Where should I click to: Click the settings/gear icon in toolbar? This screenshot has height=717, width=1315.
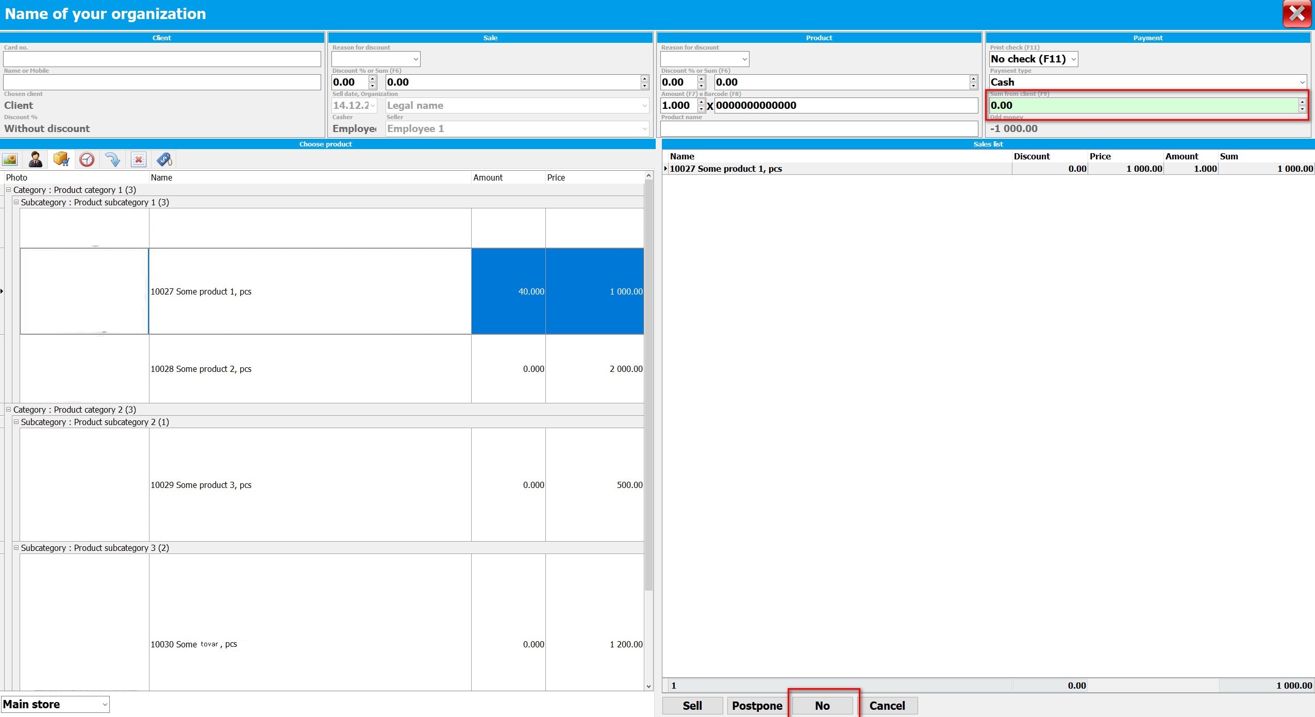pyautogui.click(x=87, y=159)
